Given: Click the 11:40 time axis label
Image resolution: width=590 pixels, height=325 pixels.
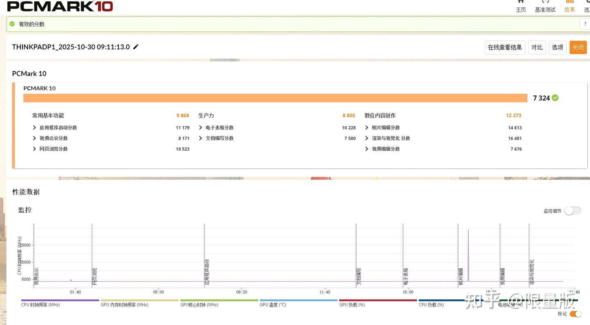Looking at the screenshot, I should (325, 292).
